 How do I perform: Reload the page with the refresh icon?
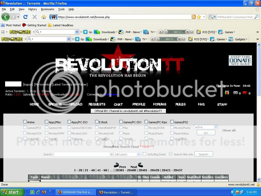tap(25, 17)
